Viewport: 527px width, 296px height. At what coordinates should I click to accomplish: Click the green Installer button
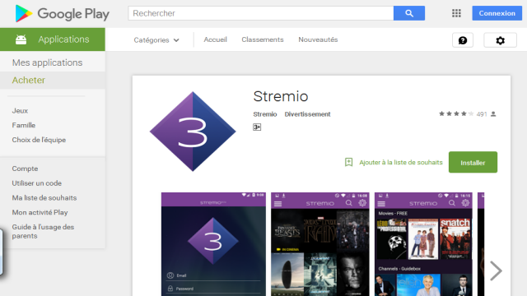(473, 163)
